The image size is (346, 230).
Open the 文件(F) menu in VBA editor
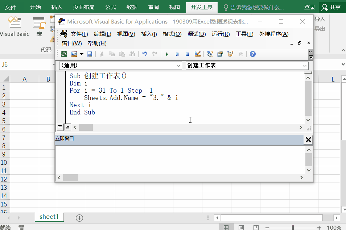79,34
